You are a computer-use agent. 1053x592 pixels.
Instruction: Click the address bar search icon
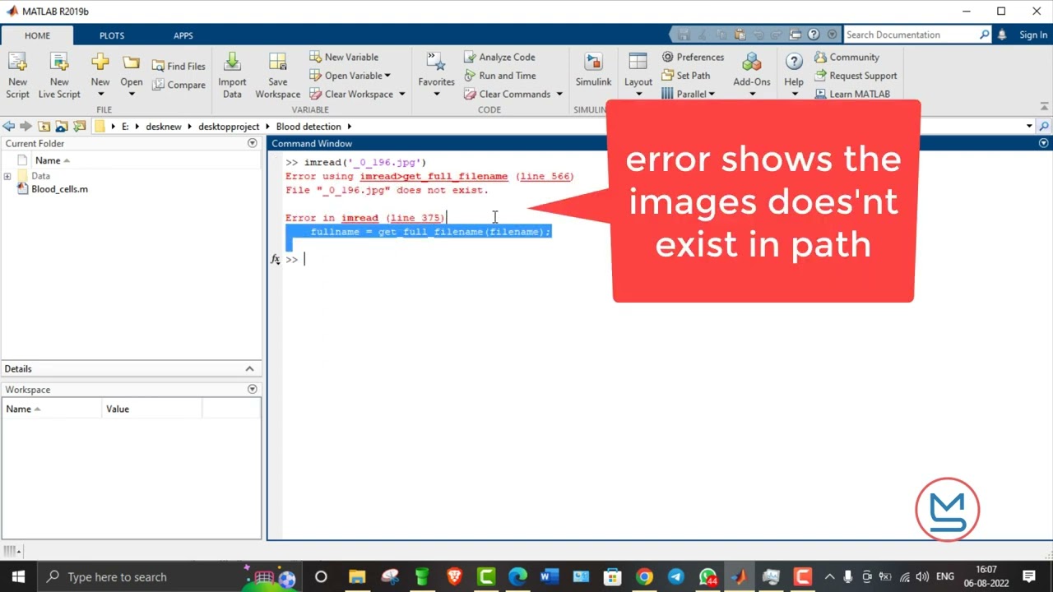click(x=1044, y=127)
